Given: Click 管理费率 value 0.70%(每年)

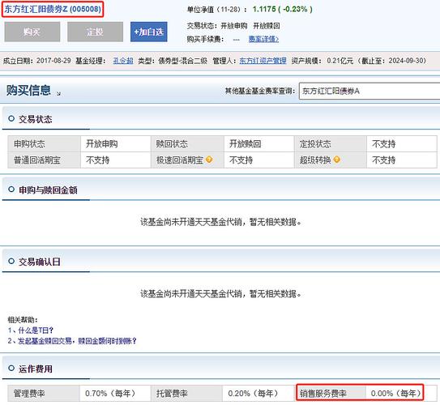Looking at the screenshot, I should (110, 393).
